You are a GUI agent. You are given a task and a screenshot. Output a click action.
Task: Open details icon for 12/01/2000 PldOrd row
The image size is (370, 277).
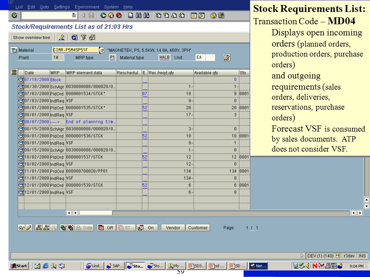pyautogui.click(x=21, y=185)
